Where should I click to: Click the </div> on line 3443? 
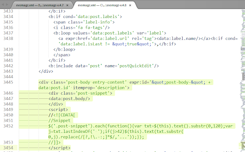(x=46, y=71)
